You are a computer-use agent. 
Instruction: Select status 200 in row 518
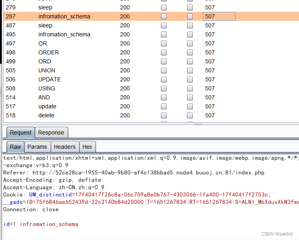(125, 115)
